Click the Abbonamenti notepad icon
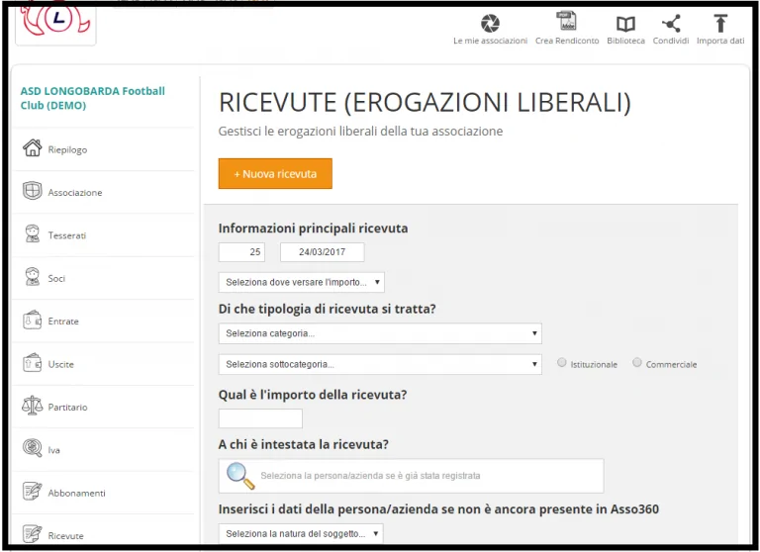 coord(33,491)
